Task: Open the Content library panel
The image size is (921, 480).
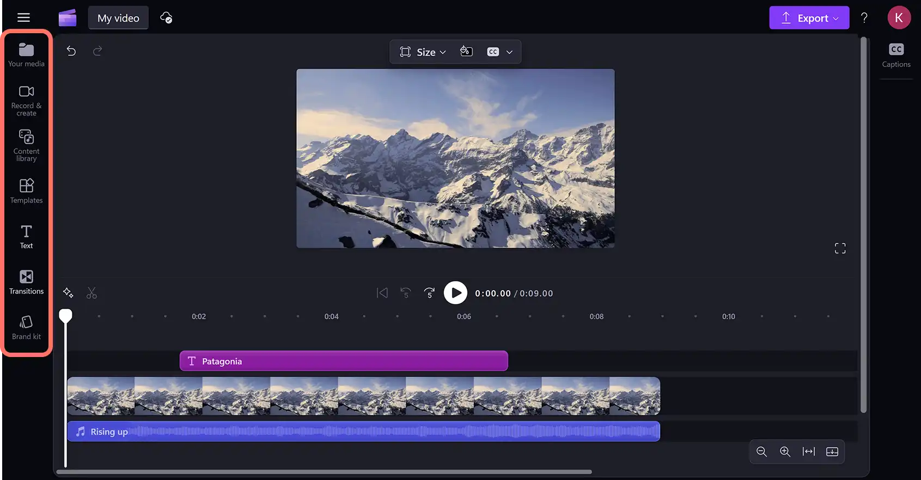Action: 26,145
